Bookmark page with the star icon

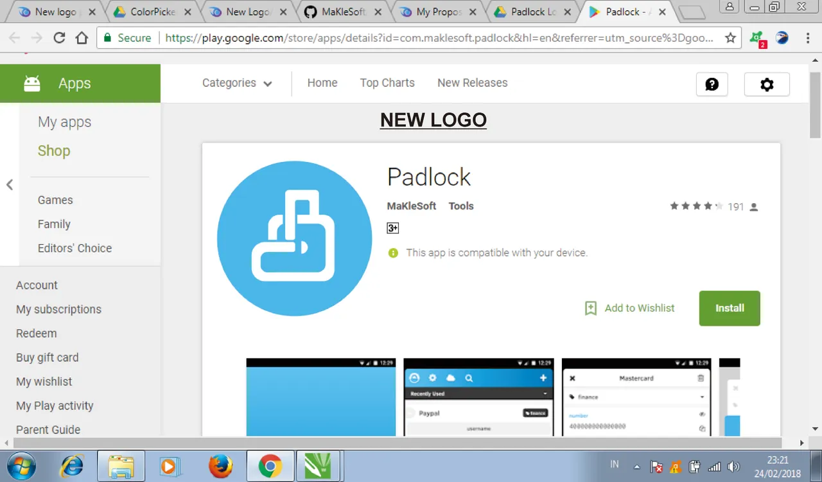pos(730,38)
